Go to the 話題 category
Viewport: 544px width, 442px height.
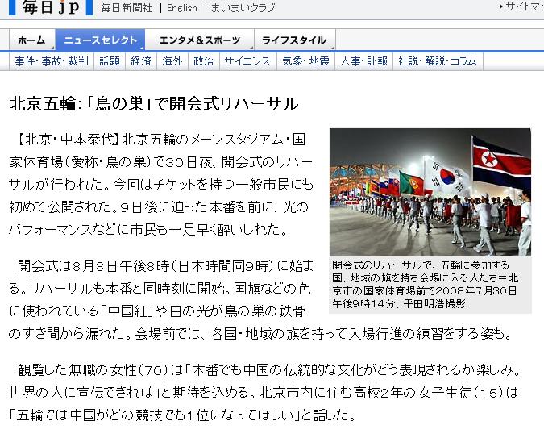pos(110,61)
